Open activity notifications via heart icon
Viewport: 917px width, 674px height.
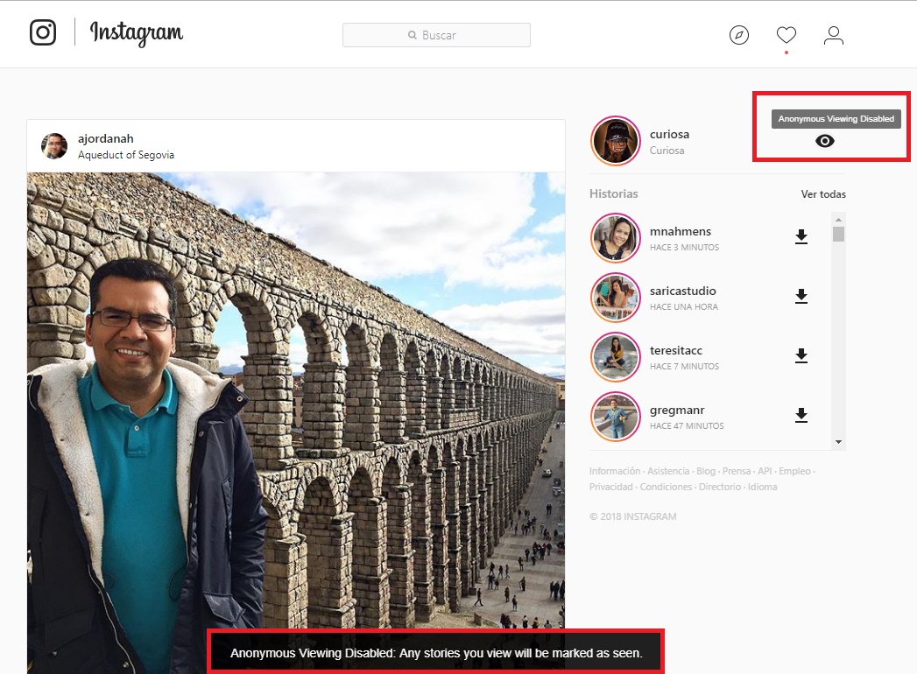[x=786, y=35]
